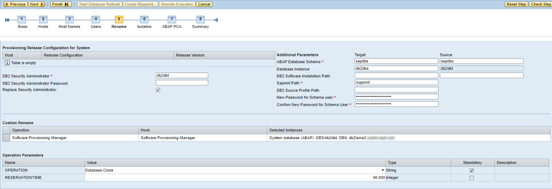
Task: Click target DB2 Software Installation Path field
Action: click(x=396, y=75)
